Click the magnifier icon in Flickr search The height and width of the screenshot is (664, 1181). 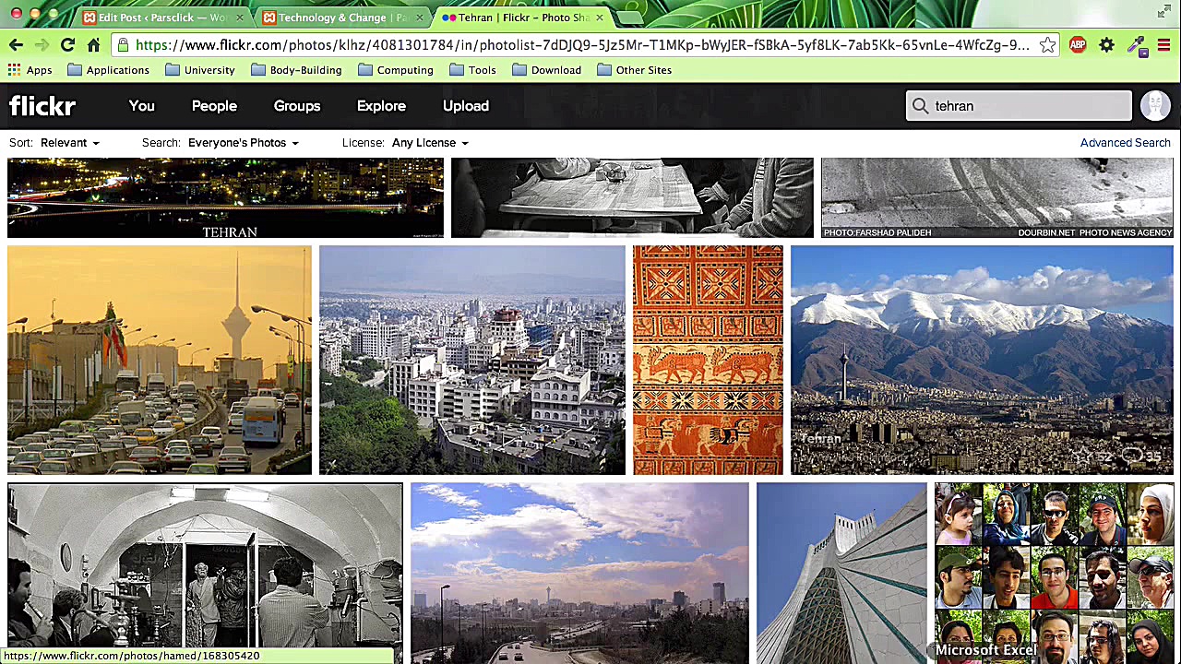tap(920, 106)
